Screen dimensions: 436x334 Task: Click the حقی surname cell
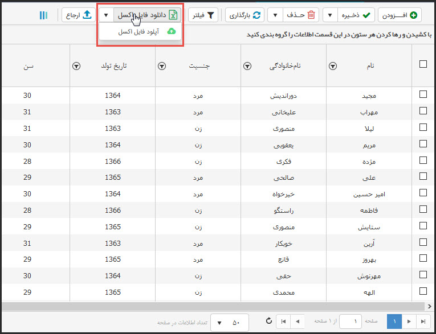point(283,276)
